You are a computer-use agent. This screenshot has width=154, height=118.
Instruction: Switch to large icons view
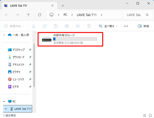[150, 116]
